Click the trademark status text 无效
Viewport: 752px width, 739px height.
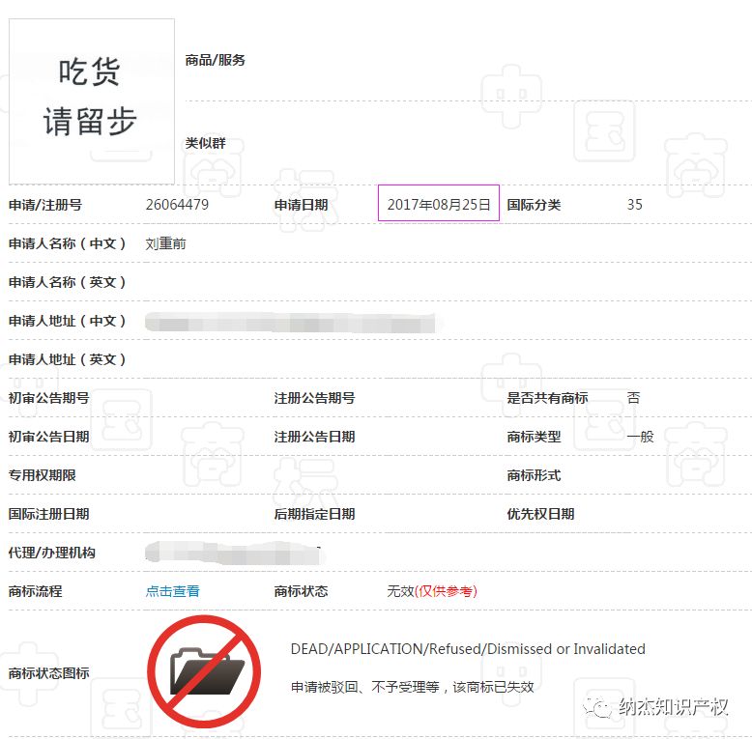click(x=400, y=591)
